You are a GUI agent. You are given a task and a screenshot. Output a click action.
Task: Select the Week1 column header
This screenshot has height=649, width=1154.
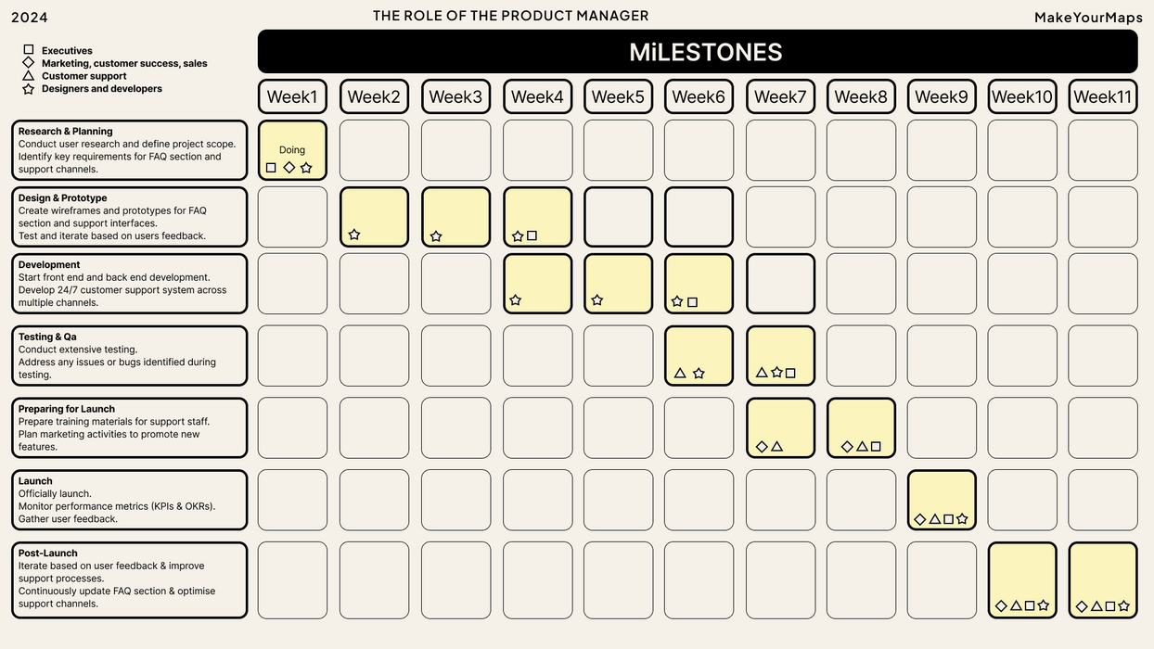pyautogui.click(x=292, y=96)
